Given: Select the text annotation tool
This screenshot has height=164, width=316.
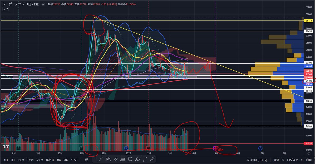Looking at the screenshot, I should (x=145, y=159).
